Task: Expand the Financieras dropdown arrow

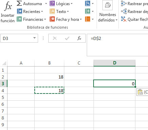Action: click(45, 19)
